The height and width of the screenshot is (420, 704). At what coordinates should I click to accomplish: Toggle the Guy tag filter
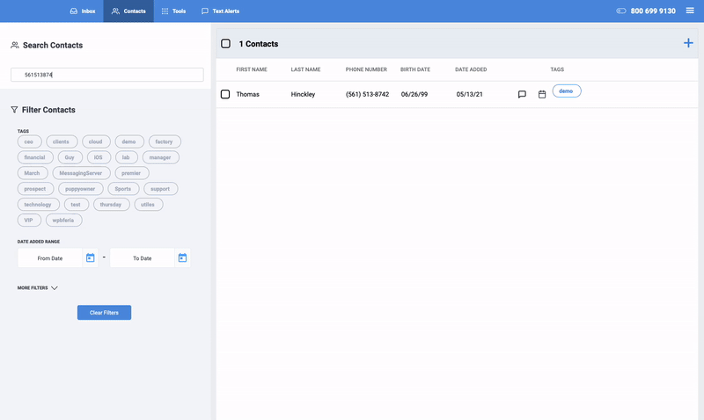tap(70, 157)
